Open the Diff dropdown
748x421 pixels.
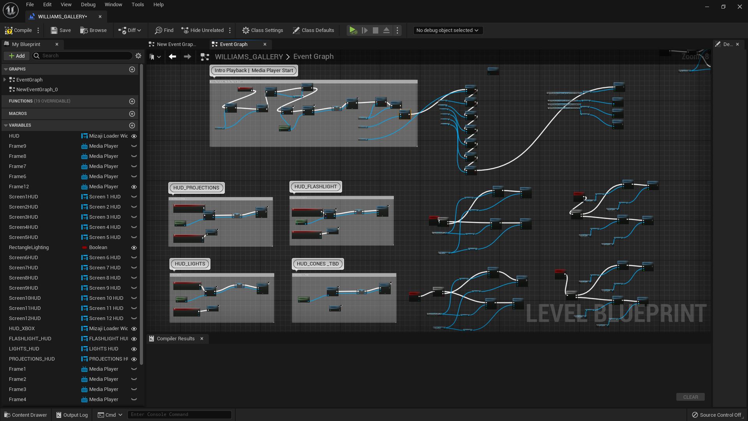(130, 30)
